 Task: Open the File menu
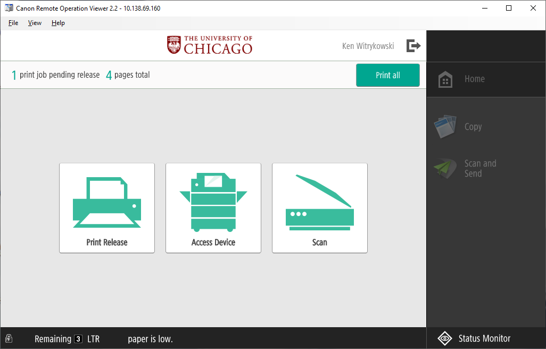tap(13, 23)
